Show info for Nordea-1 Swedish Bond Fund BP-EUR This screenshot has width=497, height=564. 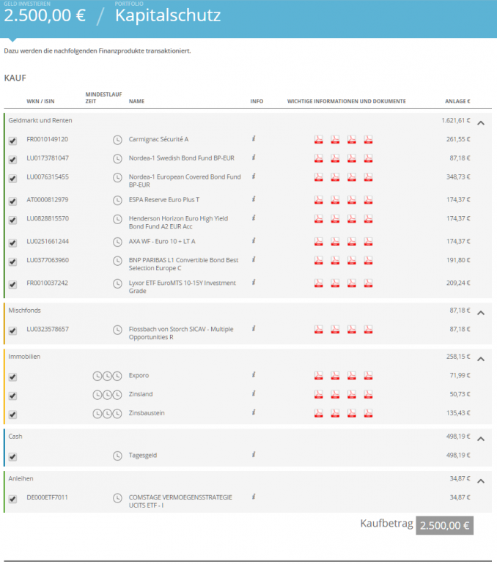[x=254, y=157]
